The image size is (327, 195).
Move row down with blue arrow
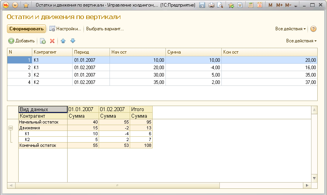coord(73,41)
